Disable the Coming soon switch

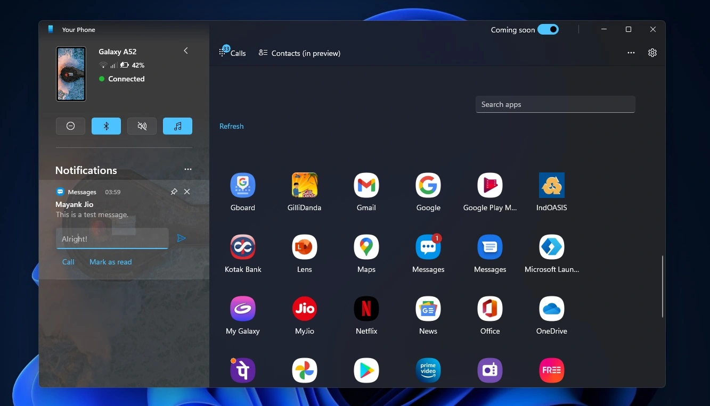549,29
